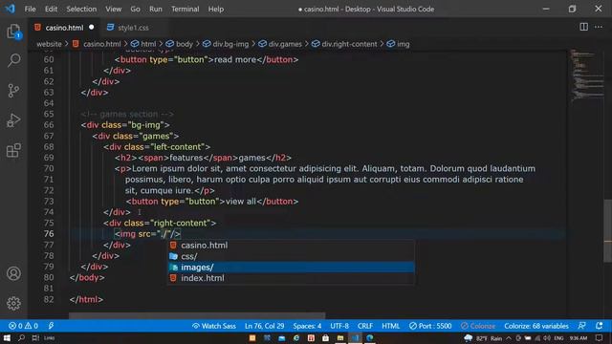This screenshot has height=344, width=612.
Task: Open the Help menu
Action: [216, 9]
